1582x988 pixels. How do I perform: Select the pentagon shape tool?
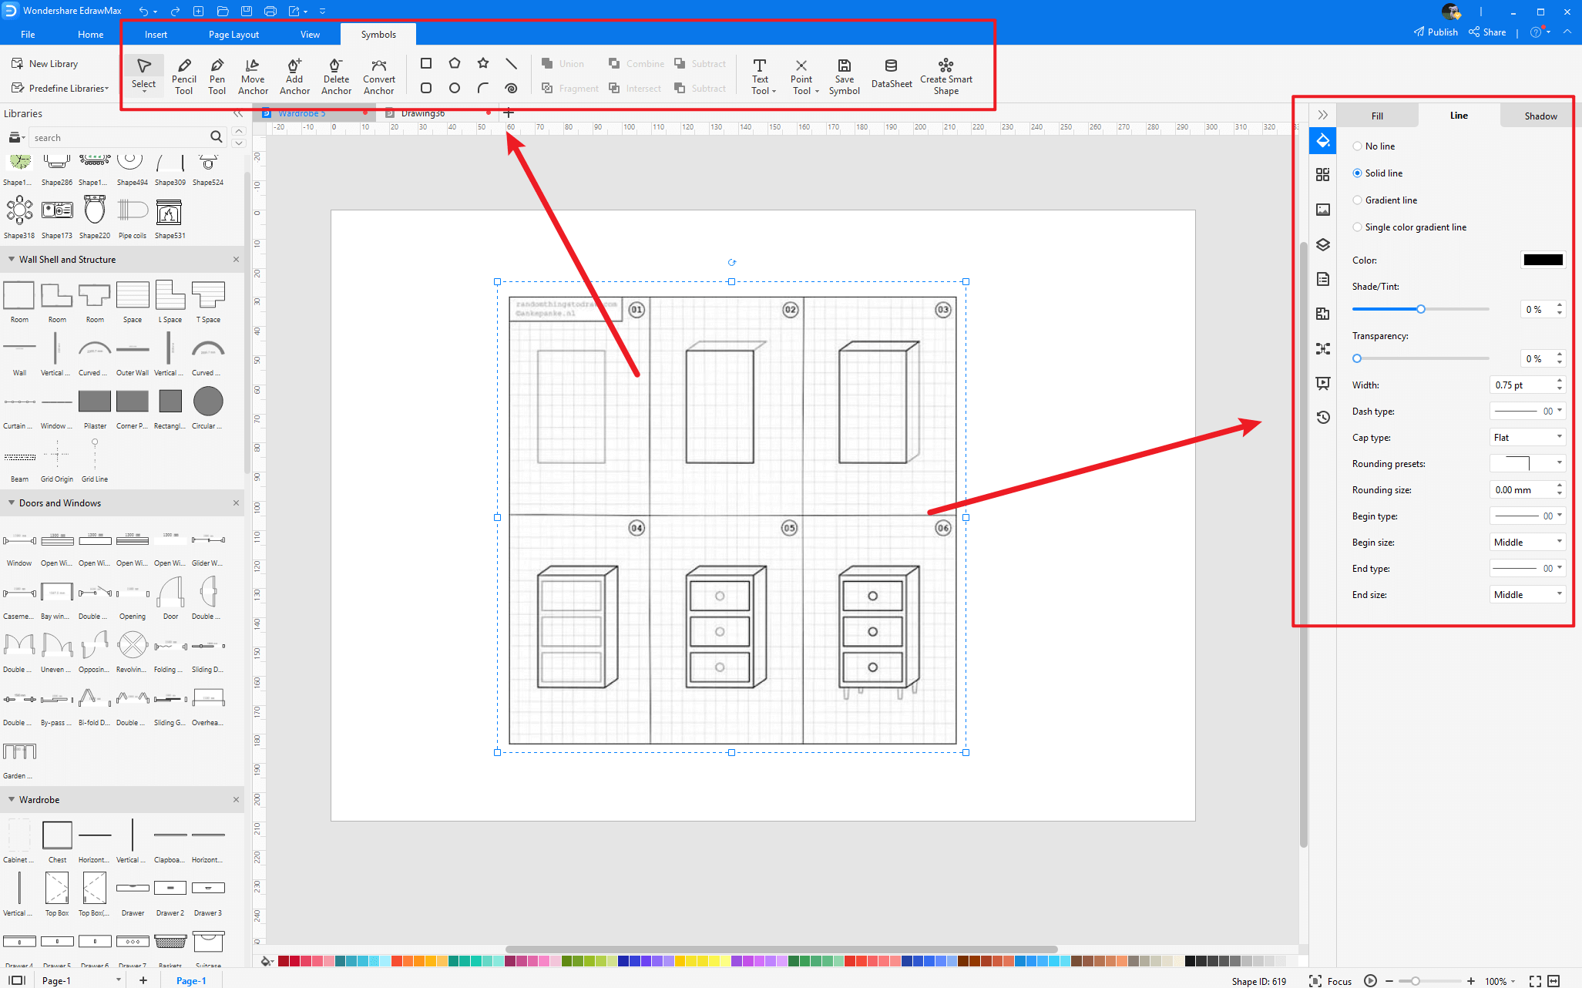pos(455,63)
